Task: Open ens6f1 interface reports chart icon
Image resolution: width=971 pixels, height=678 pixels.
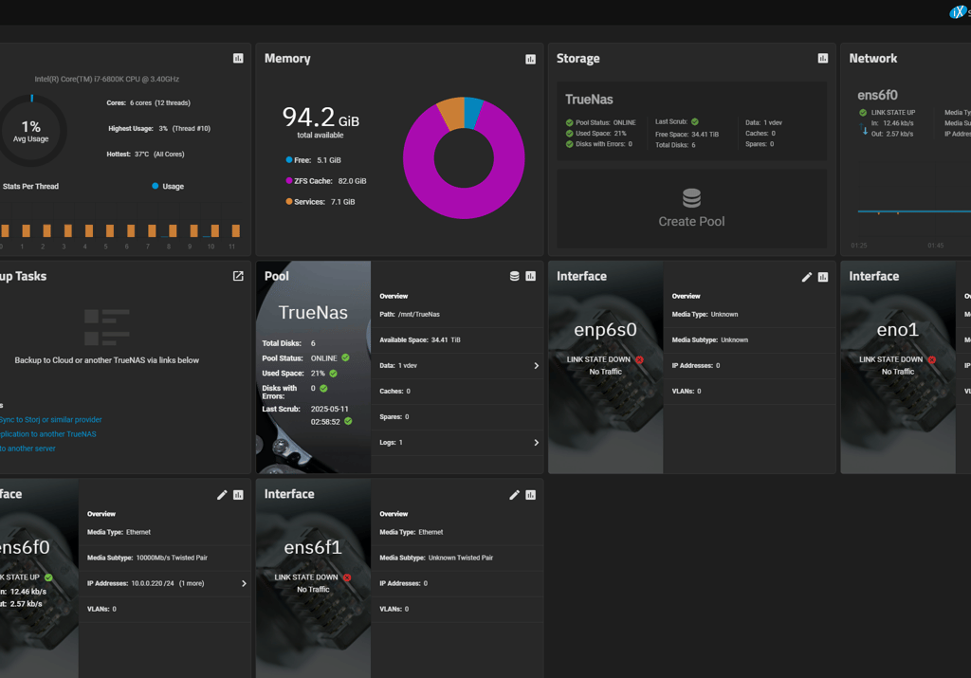Action: click(x=531, y=495)
